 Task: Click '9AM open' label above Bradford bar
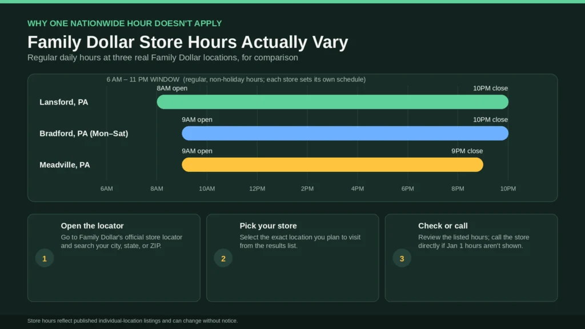pos(197,120)
